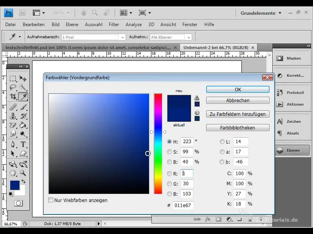Select the S saturation radio button
Image resolution: width=313 pixels, height=234 pixels.
169,152
